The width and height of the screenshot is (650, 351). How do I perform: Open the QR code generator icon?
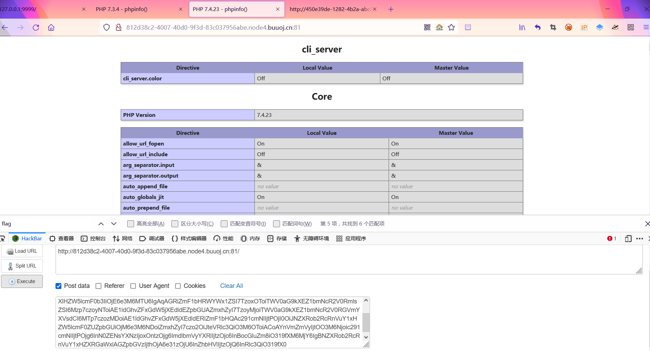(427, 28)
